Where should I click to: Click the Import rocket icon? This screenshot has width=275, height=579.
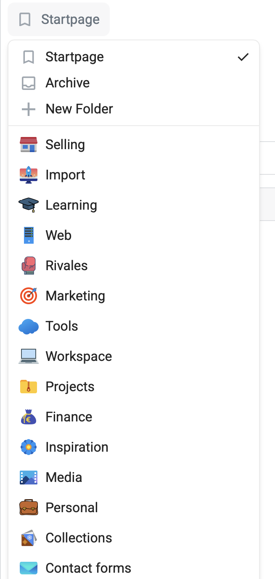[x=29, y=175]
